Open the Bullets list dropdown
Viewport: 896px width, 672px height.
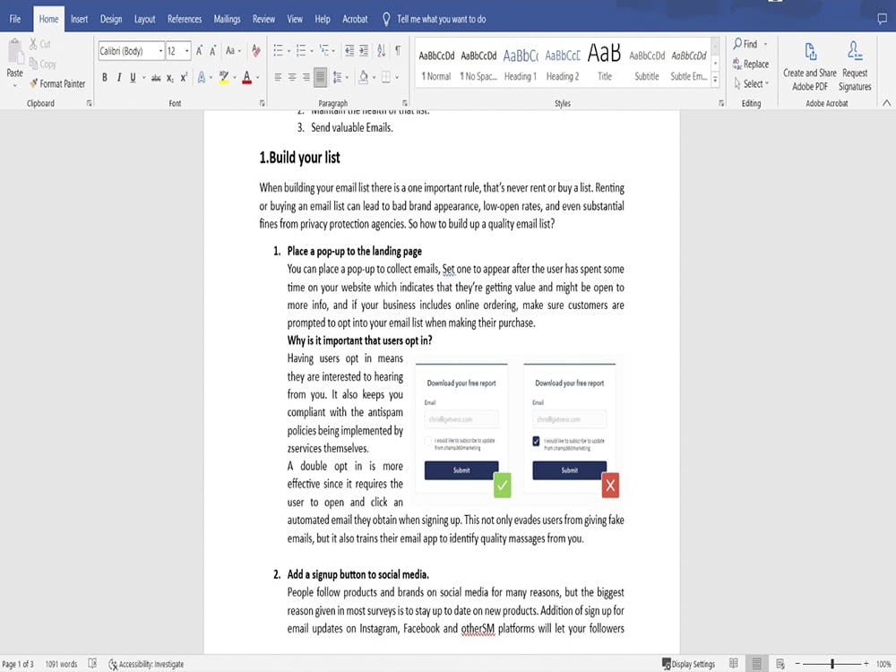pos(288,51)
